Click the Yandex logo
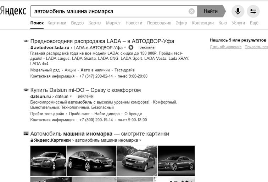Viewport: 268px width, 182px height. tap(13, 11)
